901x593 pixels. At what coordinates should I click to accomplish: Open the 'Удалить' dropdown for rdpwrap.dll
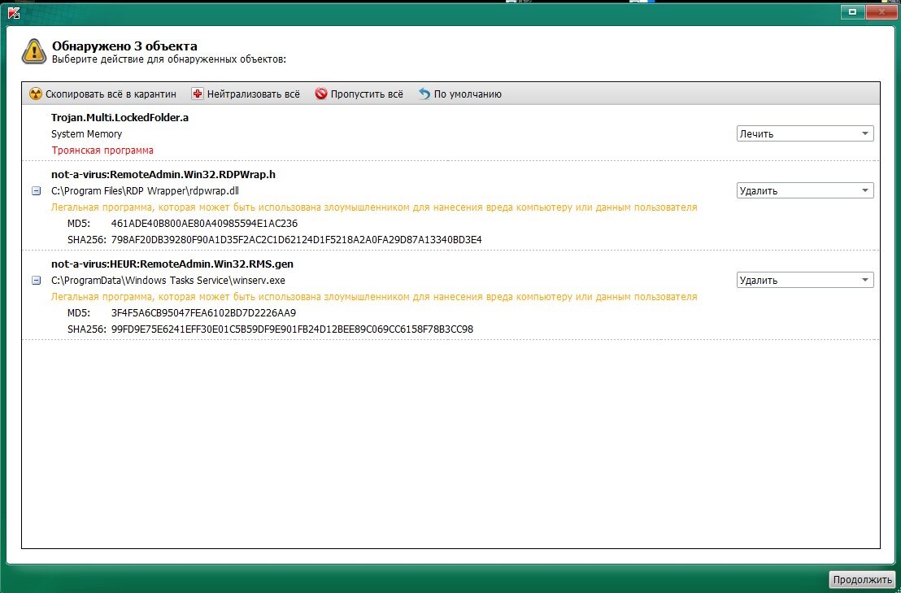click(805, 190)
